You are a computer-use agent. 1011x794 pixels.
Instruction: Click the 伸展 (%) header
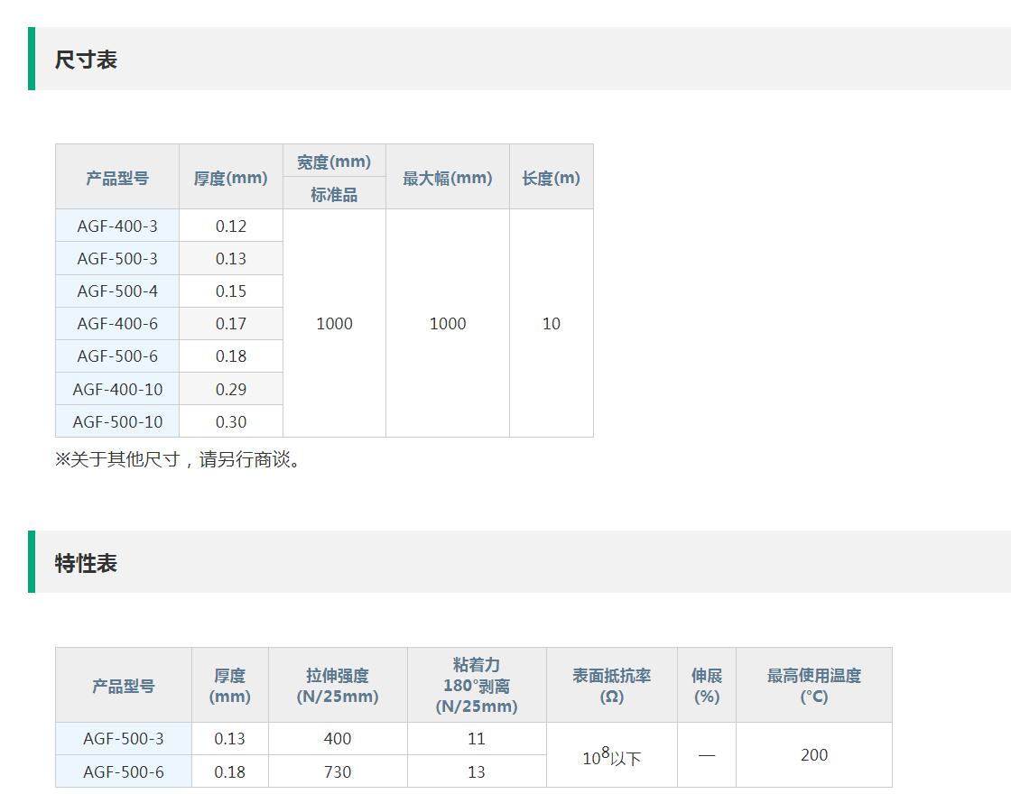pos(707,686)
